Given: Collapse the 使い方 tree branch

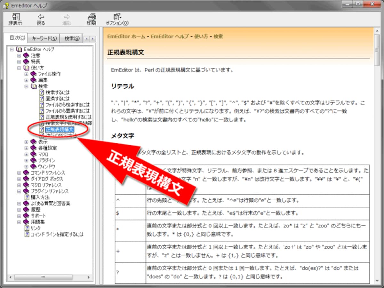Looking at the screenshot, I should coord(19,68).
